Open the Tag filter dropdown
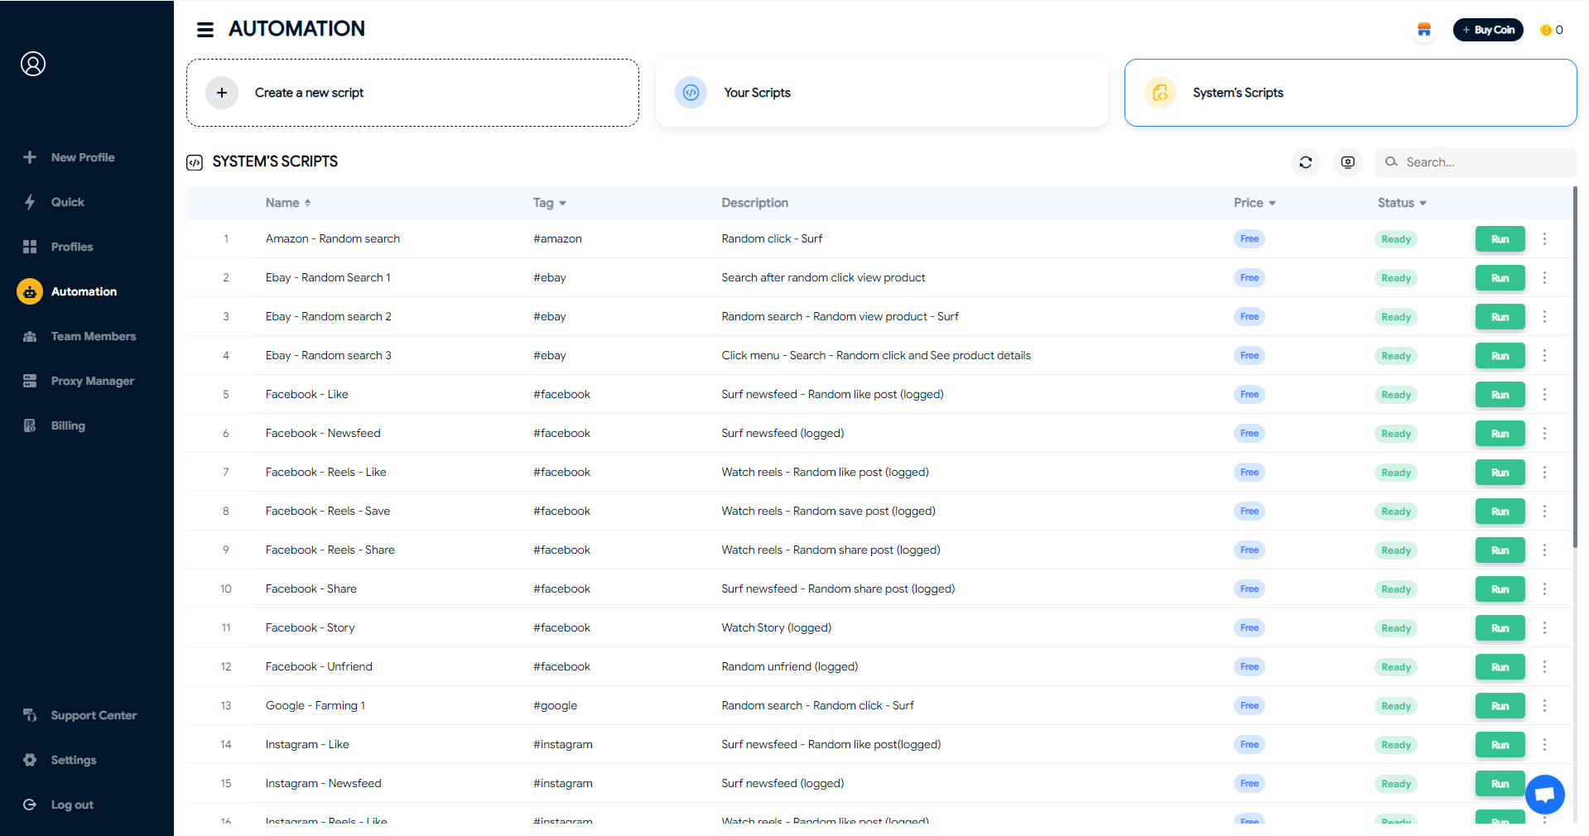 tap(549, 203)
